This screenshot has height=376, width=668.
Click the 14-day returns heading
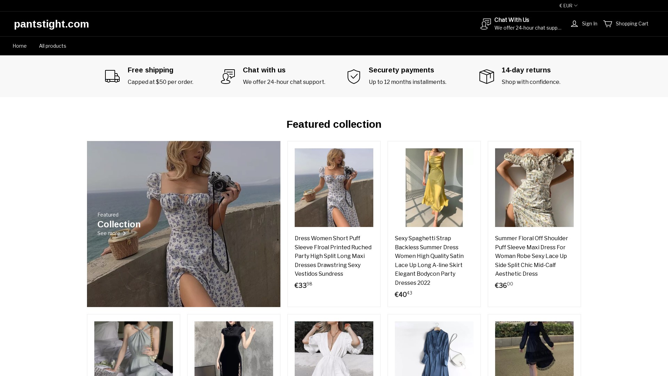pyautogui.click(x=526, y=70)
